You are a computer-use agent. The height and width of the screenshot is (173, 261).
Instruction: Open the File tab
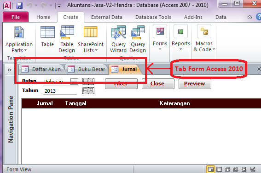point(16,17)
